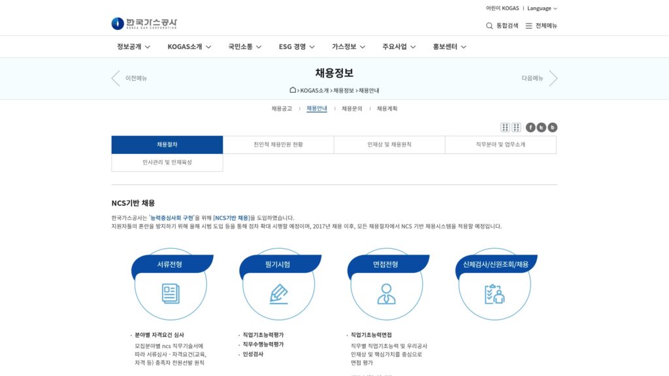Viewport: 669px width, 376px height.
Task: Select the 친인적 채용인원 현황 table cell
Action: (x=278, y=144)
